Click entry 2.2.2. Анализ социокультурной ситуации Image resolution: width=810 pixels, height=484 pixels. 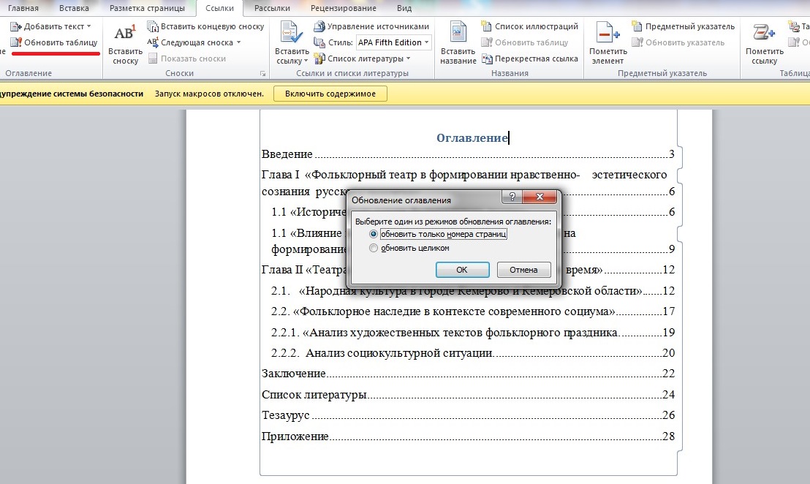(x=473, y=353)
